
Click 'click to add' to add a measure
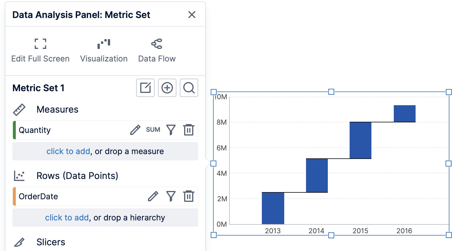68,151
